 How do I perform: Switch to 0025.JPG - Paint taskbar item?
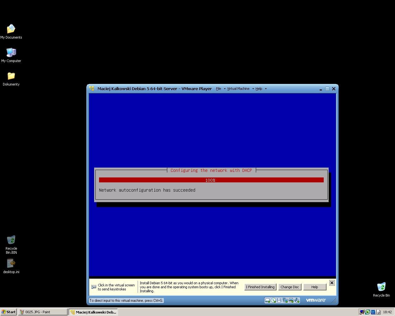(43, 312)
